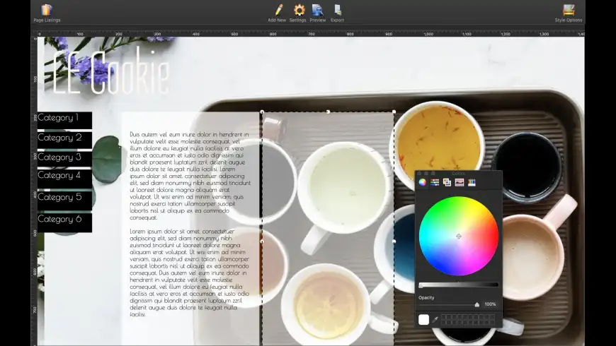Click the 100% opacity value field
Image resolution: width=616 pixels, height=346 pixels.
click(490, 304)
